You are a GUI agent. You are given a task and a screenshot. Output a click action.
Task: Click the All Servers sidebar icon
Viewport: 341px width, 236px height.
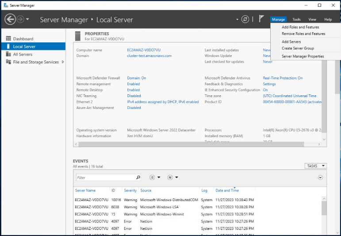[9, 54]
